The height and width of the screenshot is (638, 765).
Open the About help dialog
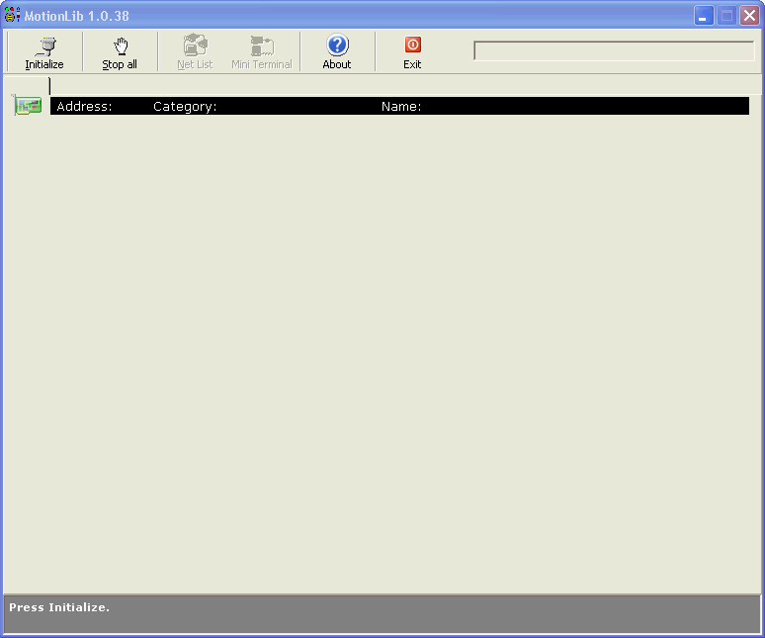(x=337, y=52)
